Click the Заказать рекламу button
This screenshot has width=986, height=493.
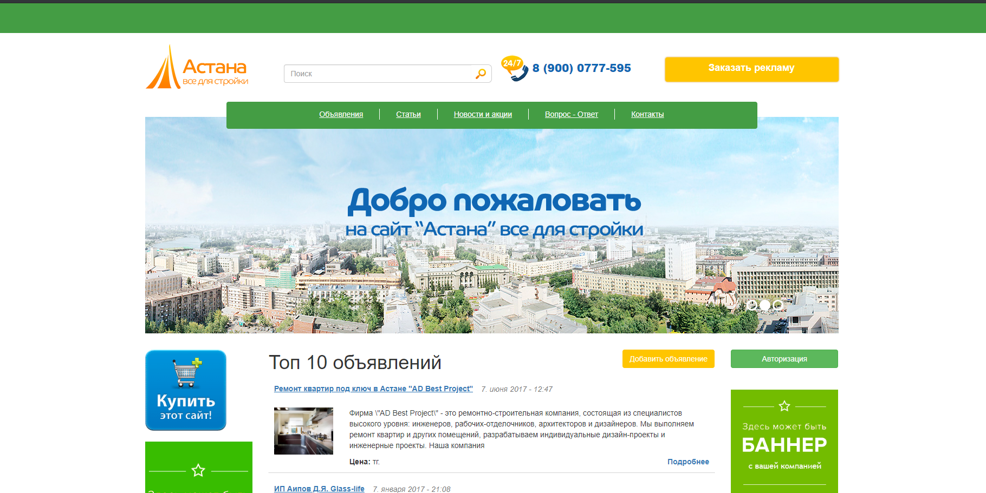pyautogui.click(x=751, y=69)
